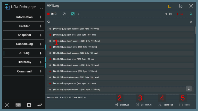The height and width of the screenshot is (111, 198).
Task: Toggle the gray success log filter
Action: point(169,14)
